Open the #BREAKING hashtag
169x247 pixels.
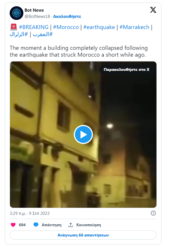(x=34, y=27)
